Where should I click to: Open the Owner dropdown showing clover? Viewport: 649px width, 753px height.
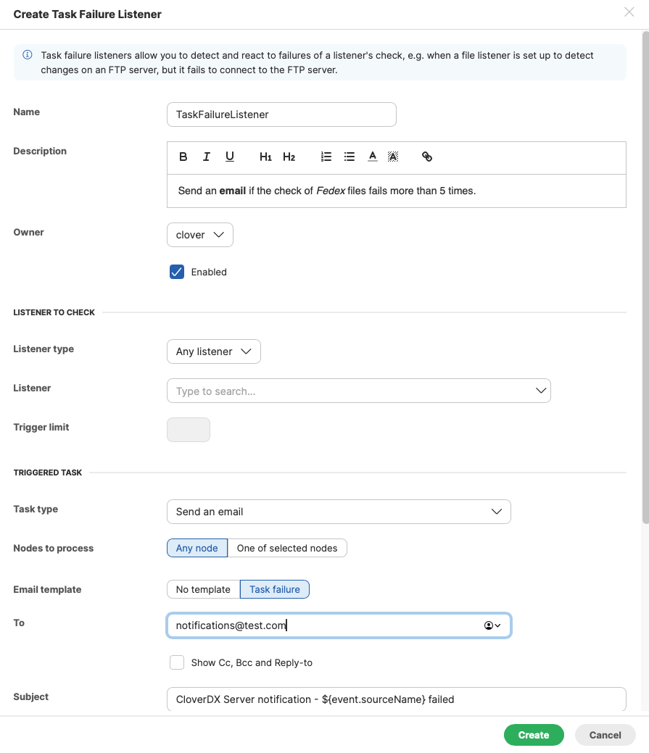[200, 235]
